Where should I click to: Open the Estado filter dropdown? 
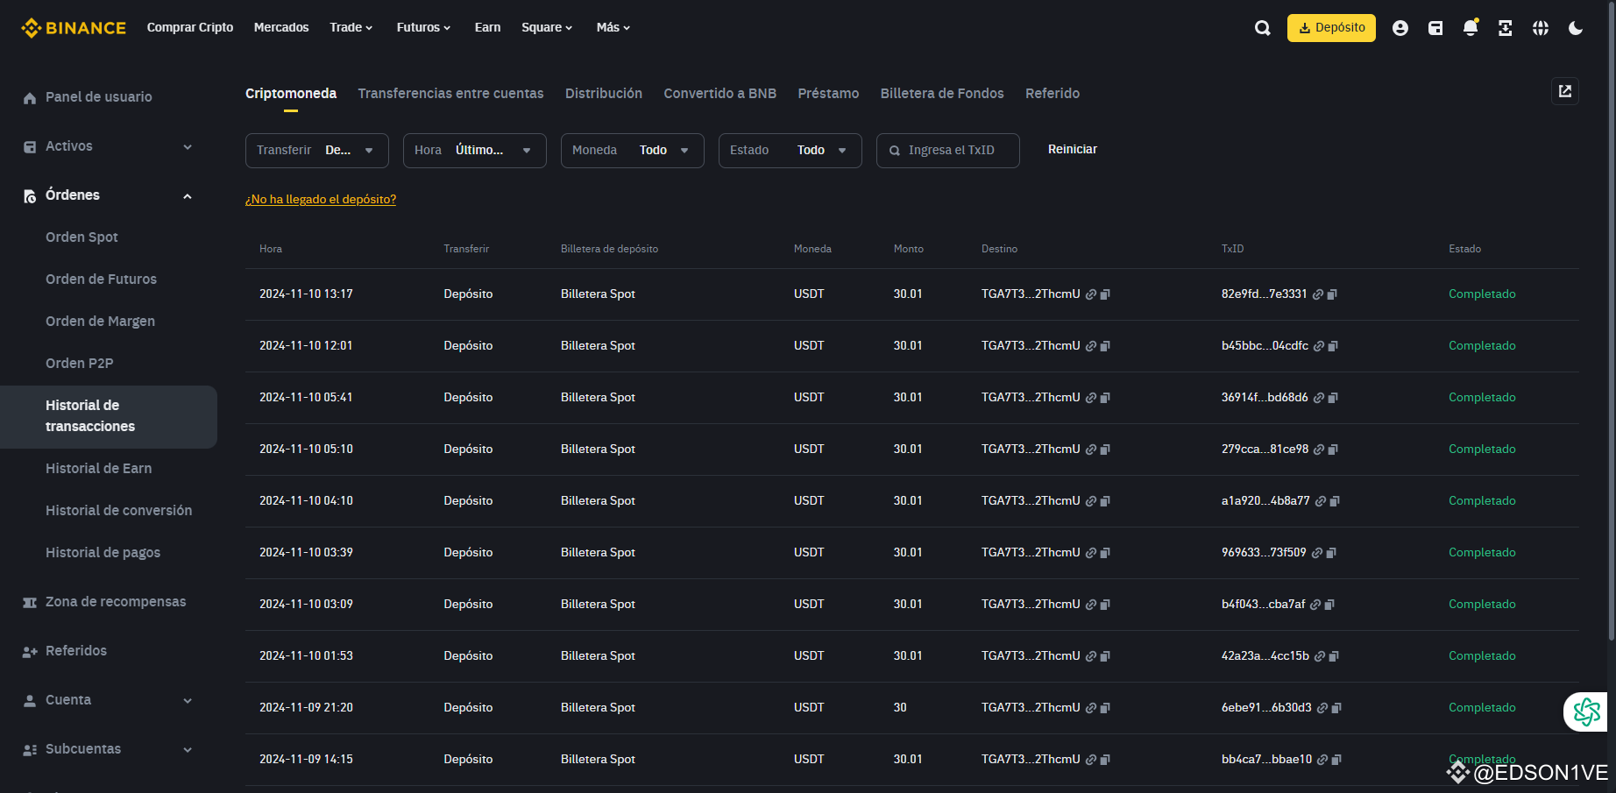[790, 151]
